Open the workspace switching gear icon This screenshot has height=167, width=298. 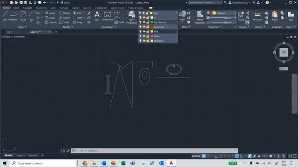271,156
